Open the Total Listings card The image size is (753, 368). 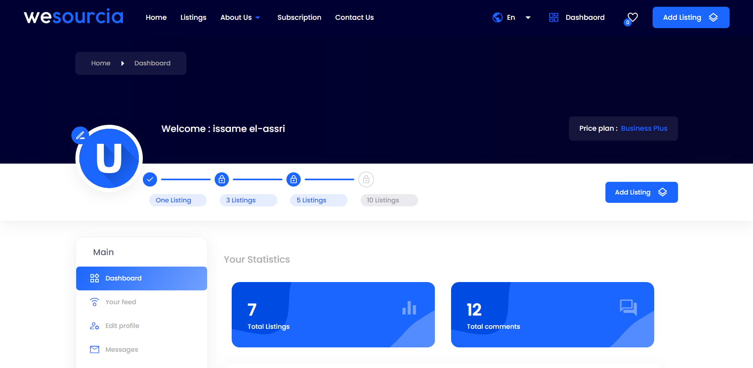[333, 315]
